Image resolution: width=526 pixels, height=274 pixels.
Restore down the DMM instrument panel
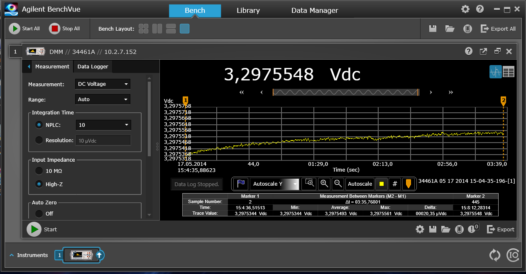pos(497,51)
